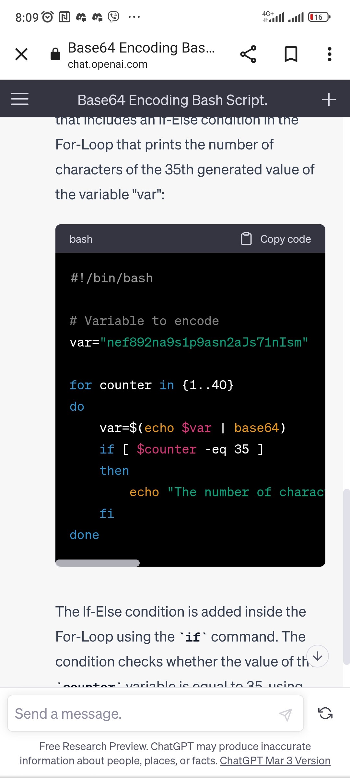Tap the chat.openai.com URL text
Screen dimensions: 350x778
tap(108, 64)
